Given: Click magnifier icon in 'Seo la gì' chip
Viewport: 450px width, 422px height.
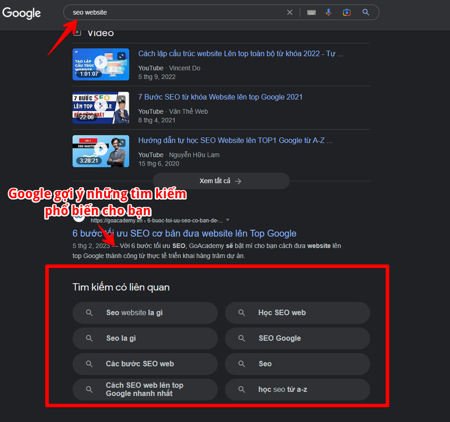Looking at the screenshot, I should [89, 338].
